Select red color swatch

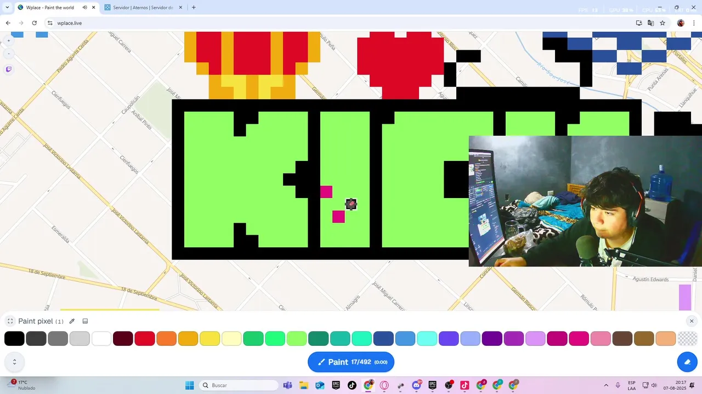click(145, 339)
